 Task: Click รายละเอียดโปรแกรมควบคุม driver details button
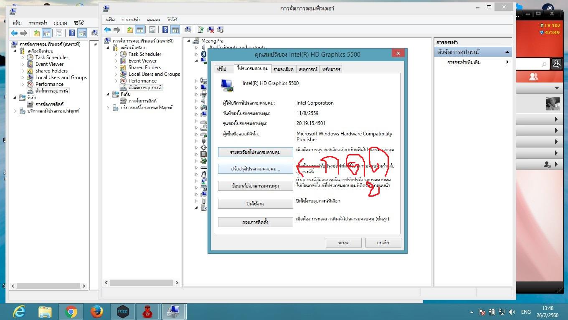255,152
